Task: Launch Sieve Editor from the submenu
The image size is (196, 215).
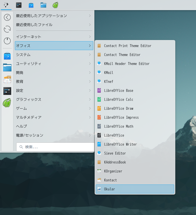Action: tap(135, 153)
